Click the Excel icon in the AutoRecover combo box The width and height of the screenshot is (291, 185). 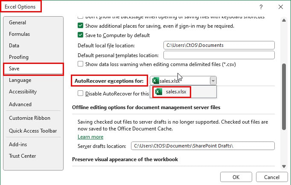click(155, 81)
